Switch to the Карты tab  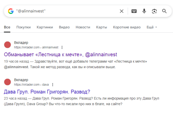point(101,27)
